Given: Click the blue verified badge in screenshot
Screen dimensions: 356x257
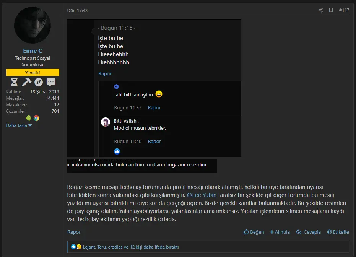Looking at the screenshot, I should tap(117, 86).
